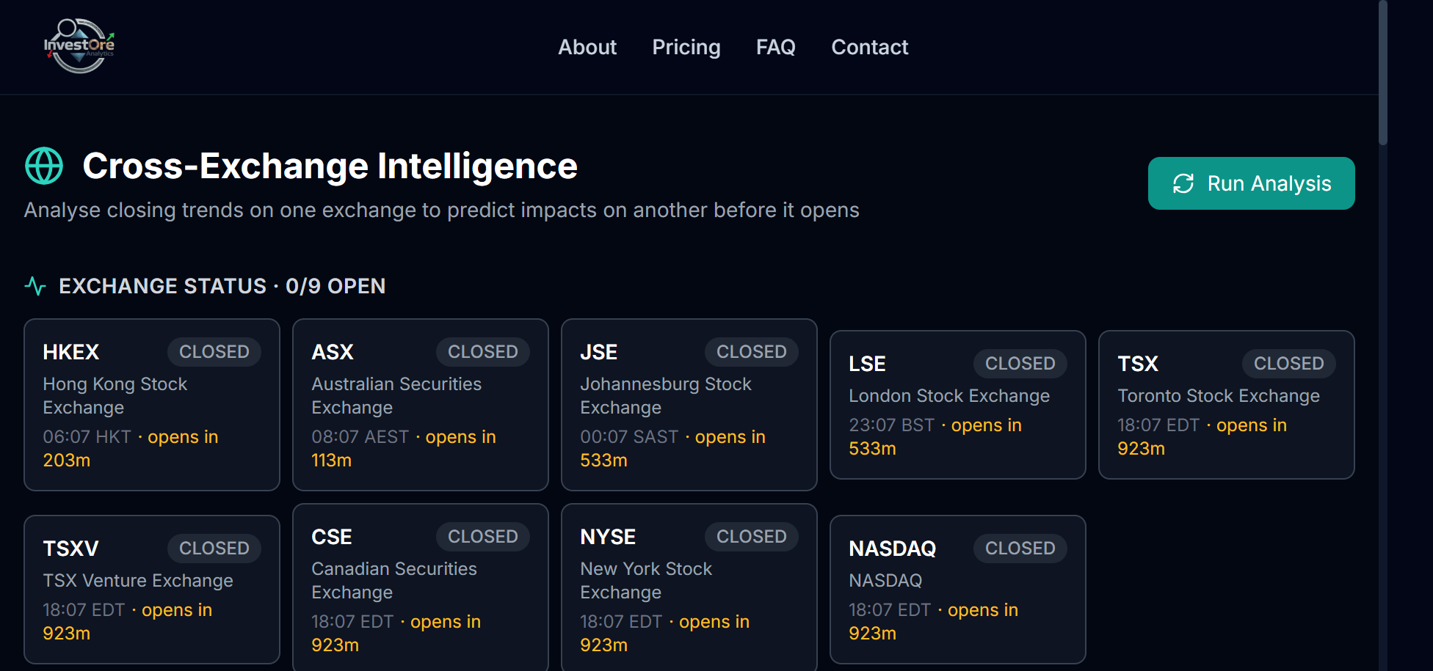Select the NASDAQ exchange card
1433x671 pixels.
(x=958, y=590)
